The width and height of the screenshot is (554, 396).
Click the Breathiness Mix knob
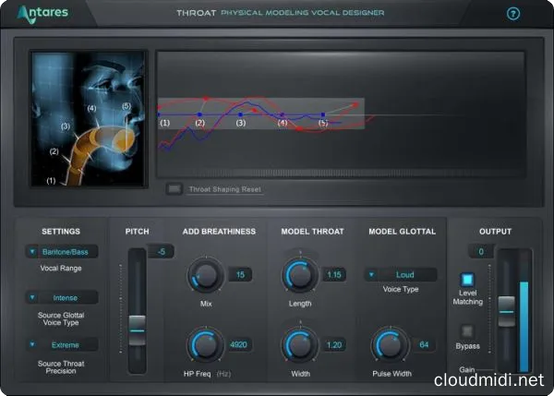206,275
